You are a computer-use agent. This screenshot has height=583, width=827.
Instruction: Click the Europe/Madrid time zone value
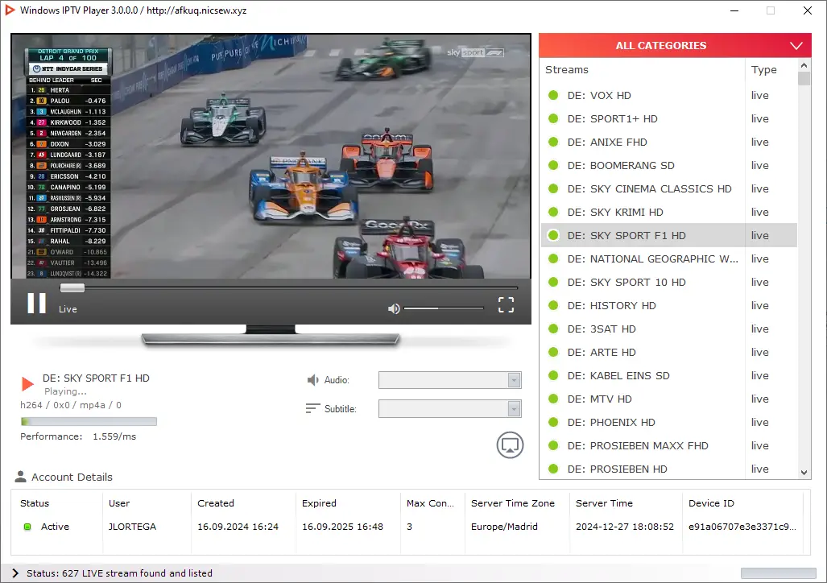pos(504,527)
